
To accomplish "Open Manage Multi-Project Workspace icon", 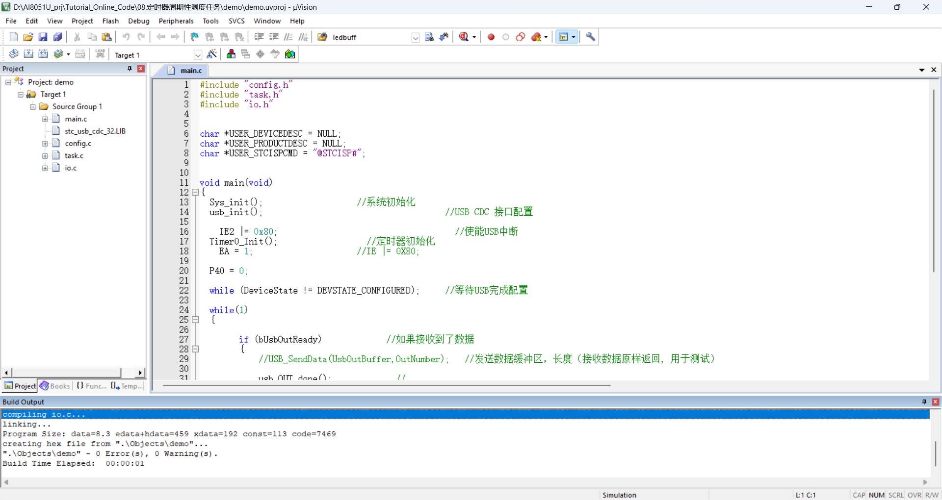I will point(246,54).
